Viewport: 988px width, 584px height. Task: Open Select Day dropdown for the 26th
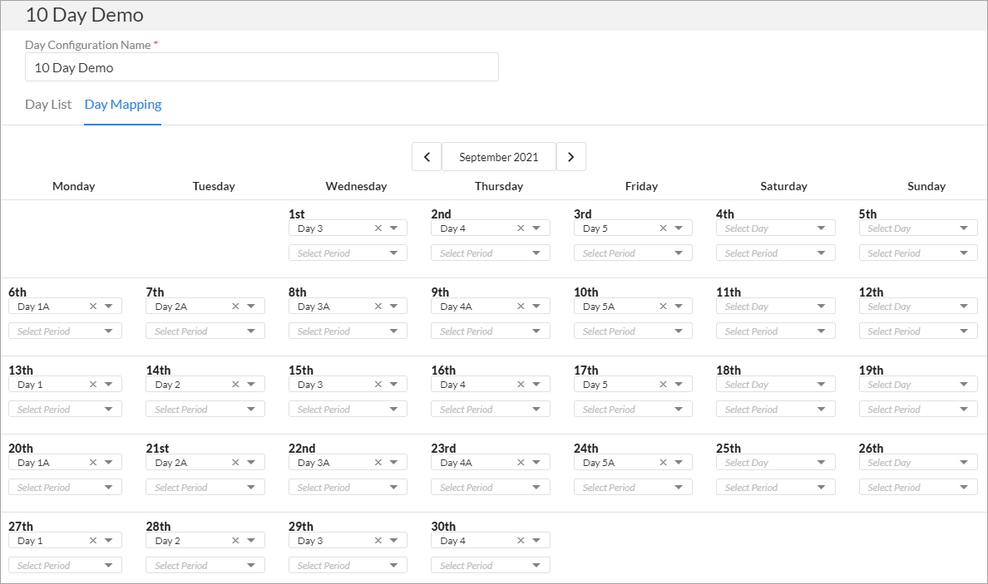(x=918, y=463)
